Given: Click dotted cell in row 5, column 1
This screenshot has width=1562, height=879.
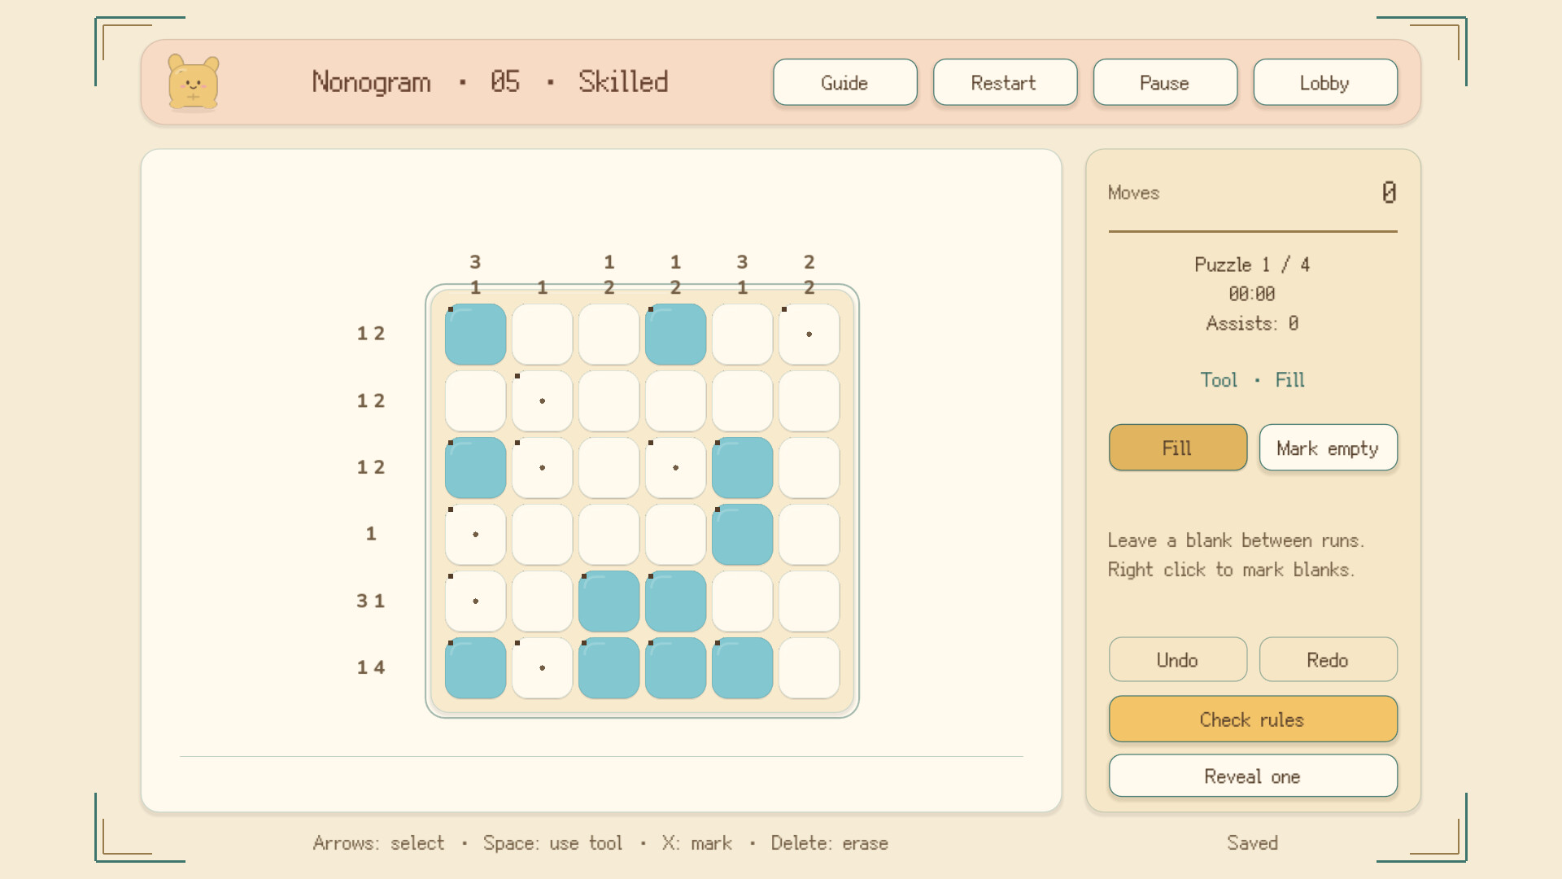Looking at the screenshot, I should tap(475, 601).
